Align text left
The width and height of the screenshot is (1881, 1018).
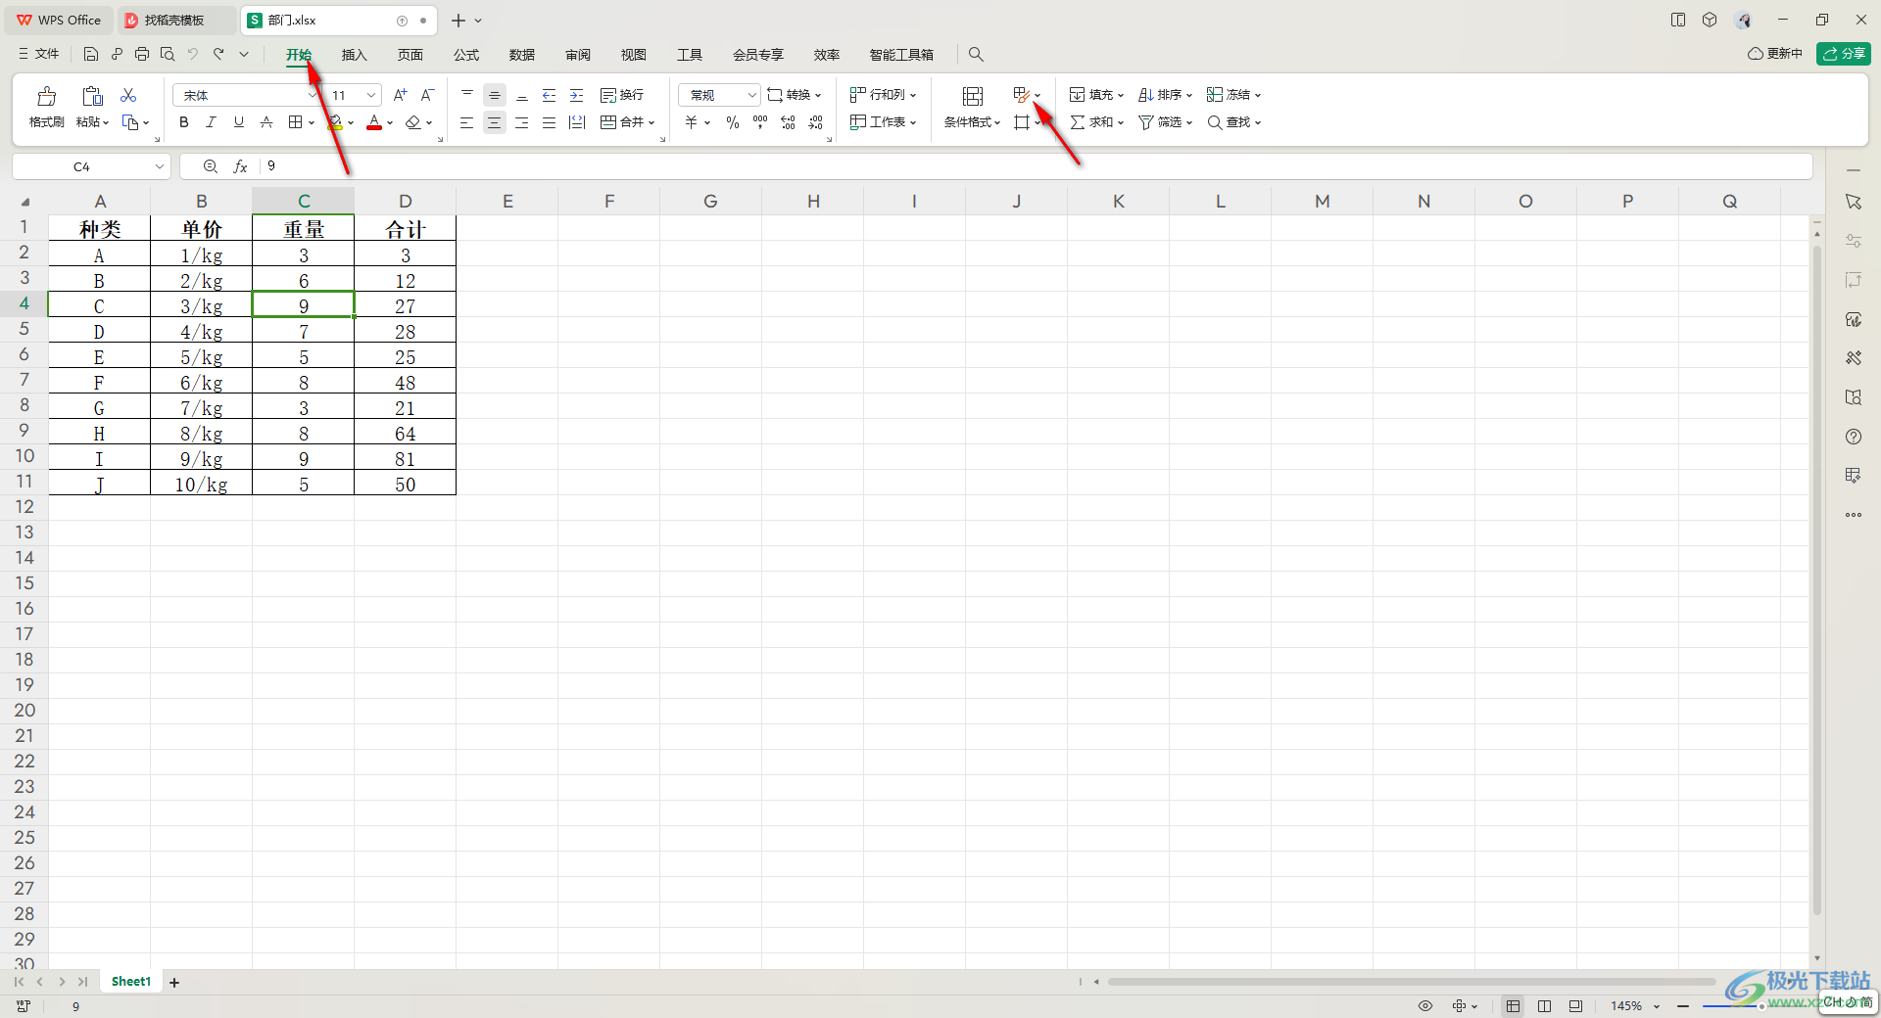point(467,122)
